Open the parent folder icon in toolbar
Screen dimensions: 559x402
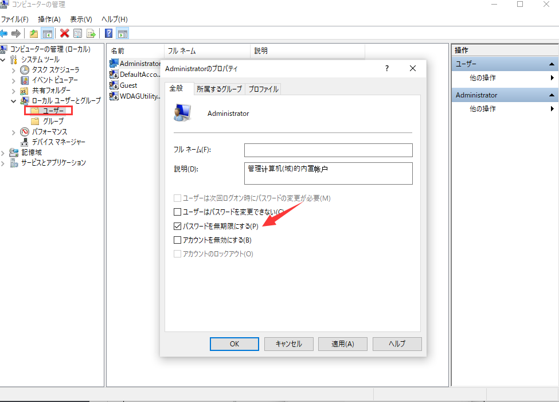[33, 33]
